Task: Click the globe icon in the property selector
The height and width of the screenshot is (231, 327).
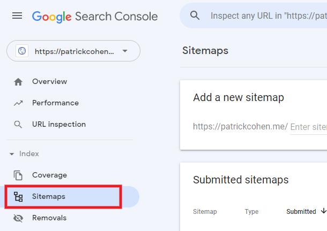Action: [22, 51]
